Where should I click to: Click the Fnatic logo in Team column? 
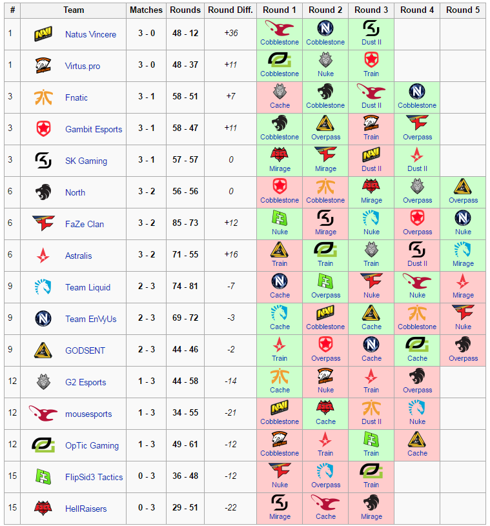click(43, 97)
